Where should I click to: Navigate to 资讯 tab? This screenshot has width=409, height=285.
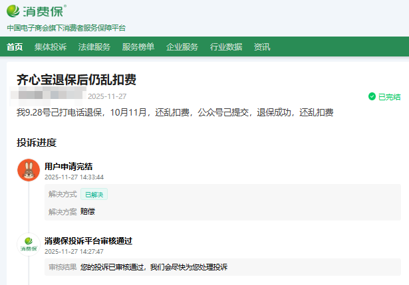pos(262,47)
